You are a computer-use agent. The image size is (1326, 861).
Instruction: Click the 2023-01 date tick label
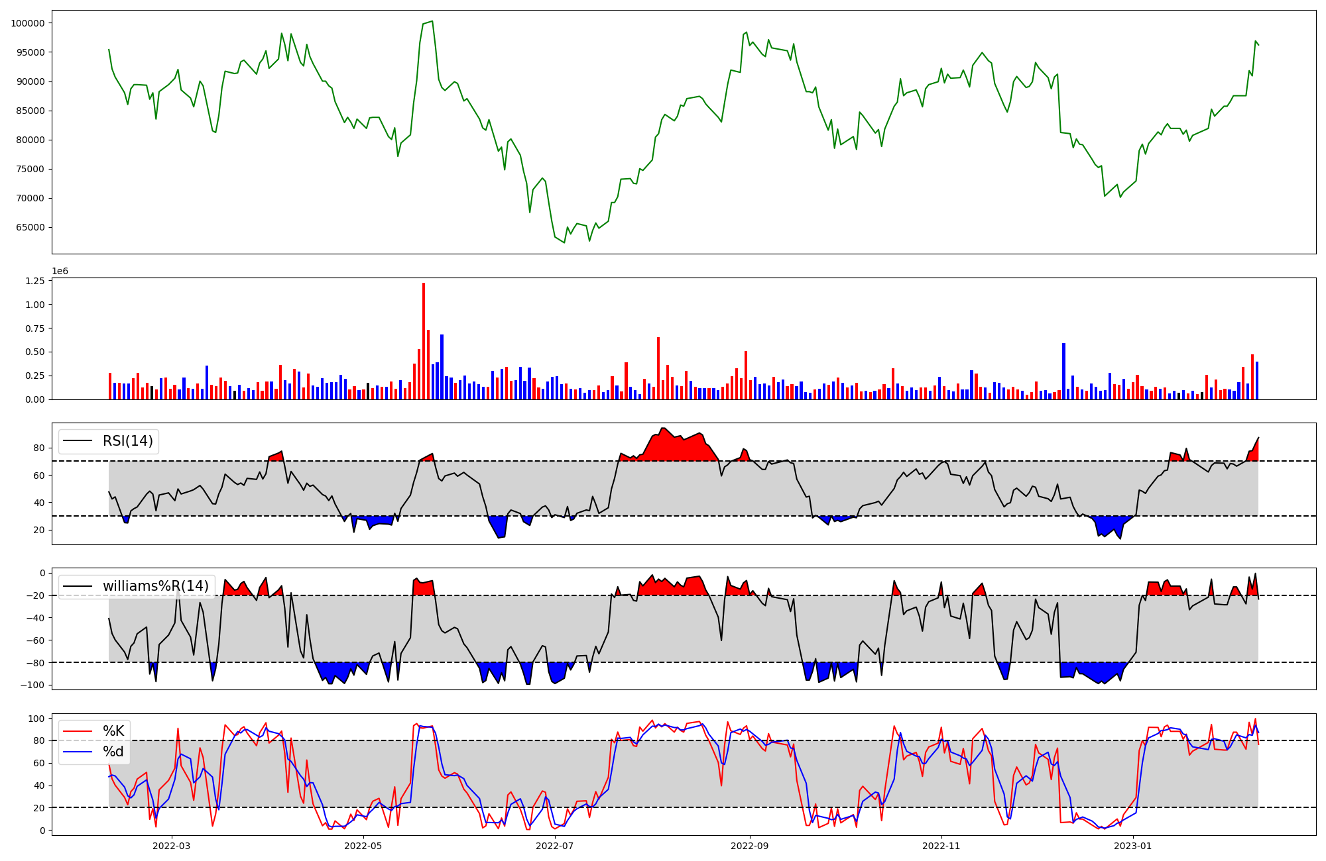[1133, 846]
